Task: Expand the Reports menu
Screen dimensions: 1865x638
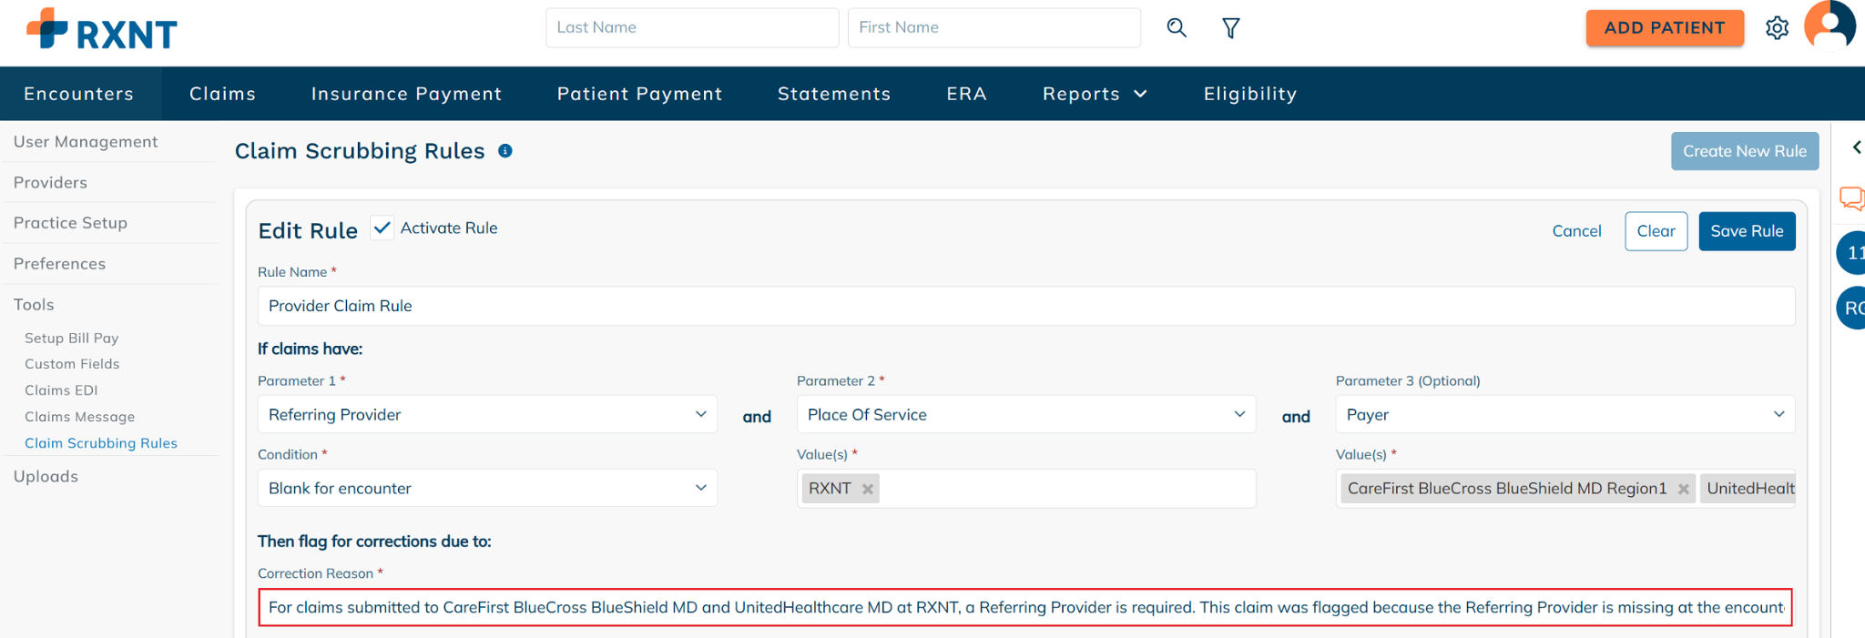Action: pos(1095,94)
